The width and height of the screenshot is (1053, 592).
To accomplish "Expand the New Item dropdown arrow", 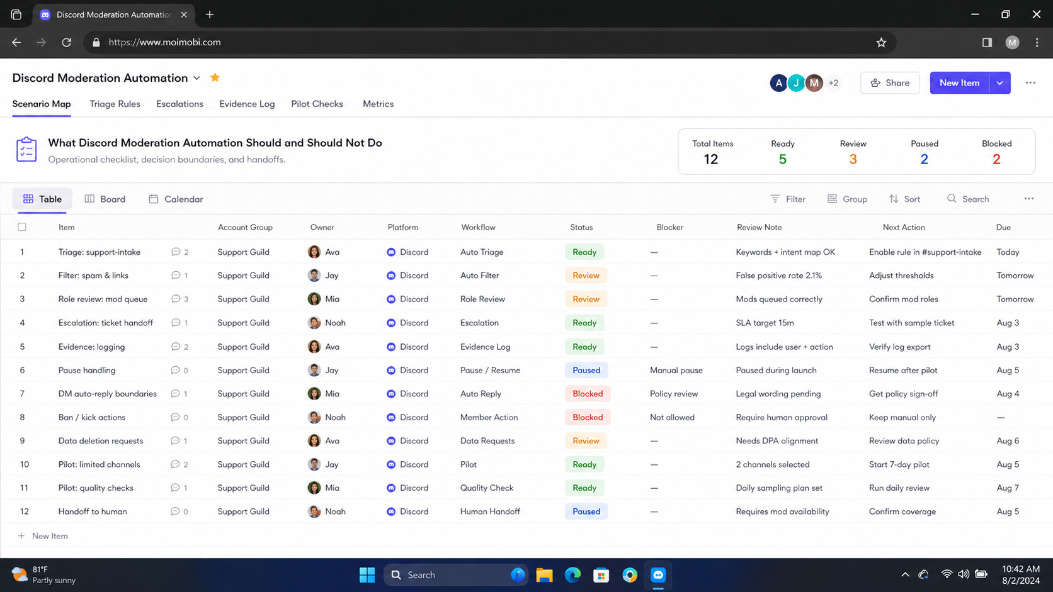I will [x=1000, y=83].
